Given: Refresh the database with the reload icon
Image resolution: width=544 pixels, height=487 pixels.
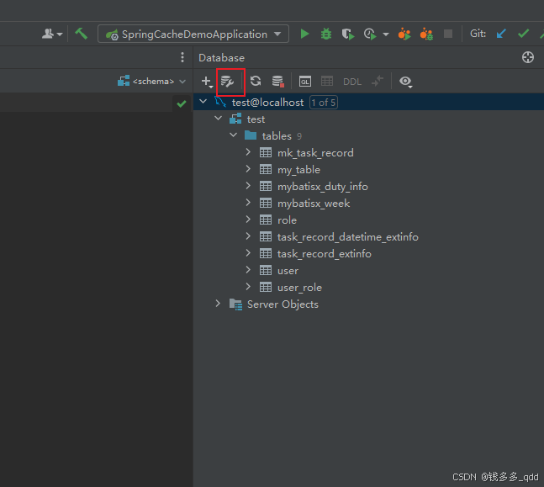Looking at the screenshot, I should [x=256, y=82].
